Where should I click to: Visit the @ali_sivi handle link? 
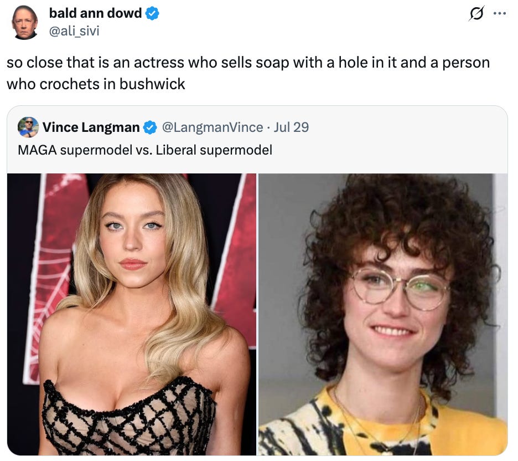coord(74,31)
